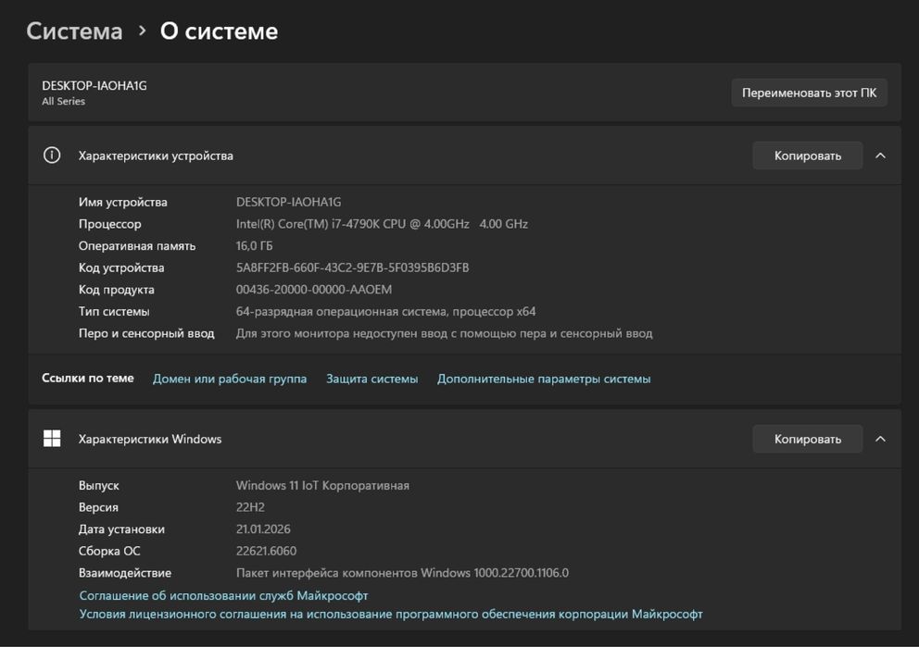Click the Код продукта value 00436-20000-00000-AAOEM
Viewport: 919px width, 647px height.
(x=314, y=290)
